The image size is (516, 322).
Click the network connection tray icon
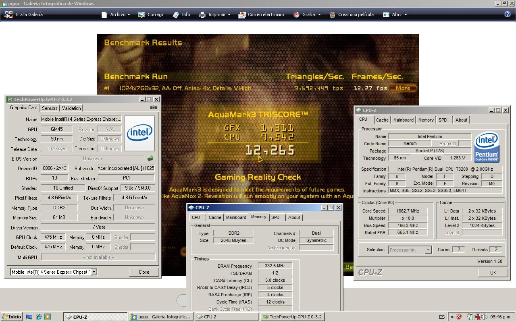click(x=478, y=317)
